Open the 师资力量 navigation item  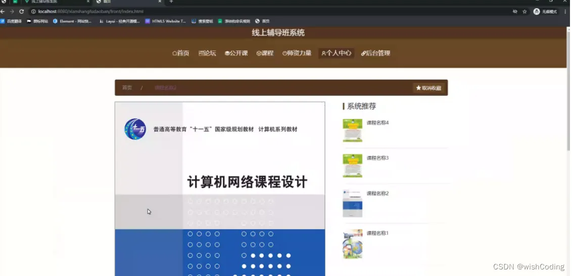pos(297,53)
